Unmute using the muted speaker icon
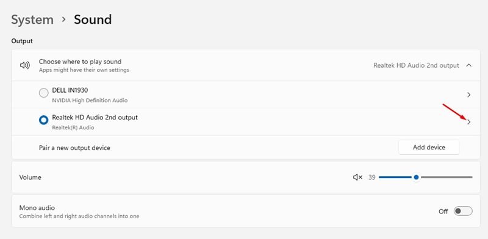The width and height of the screenshot is (488, 239). (357, 177)
